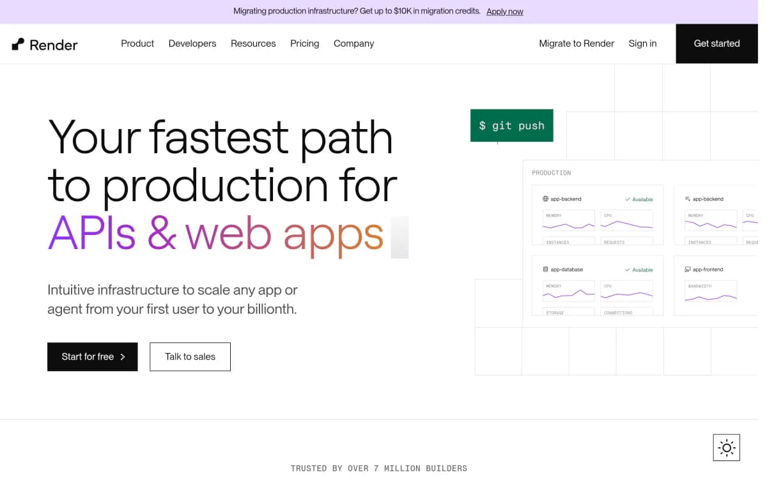Click the PRODUCTION label
The height and width of the screenshot is (479, 767).
[552, 173]
